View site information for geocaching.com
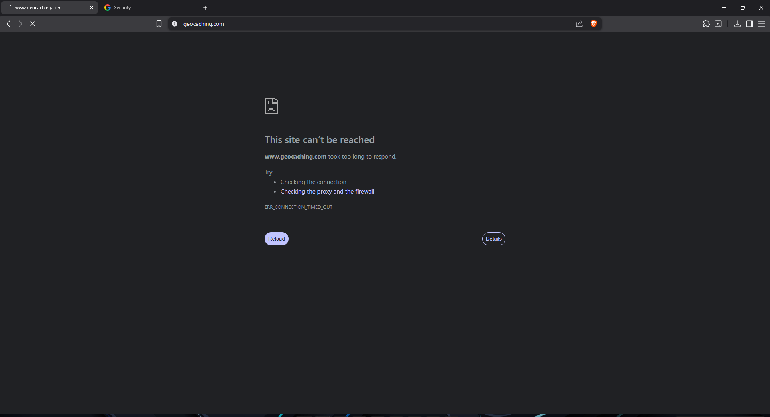 tap(175, 24)
